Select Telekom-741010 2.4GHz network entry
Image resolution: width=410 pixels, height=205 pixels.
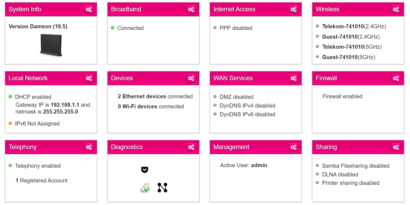click(354, 26)
